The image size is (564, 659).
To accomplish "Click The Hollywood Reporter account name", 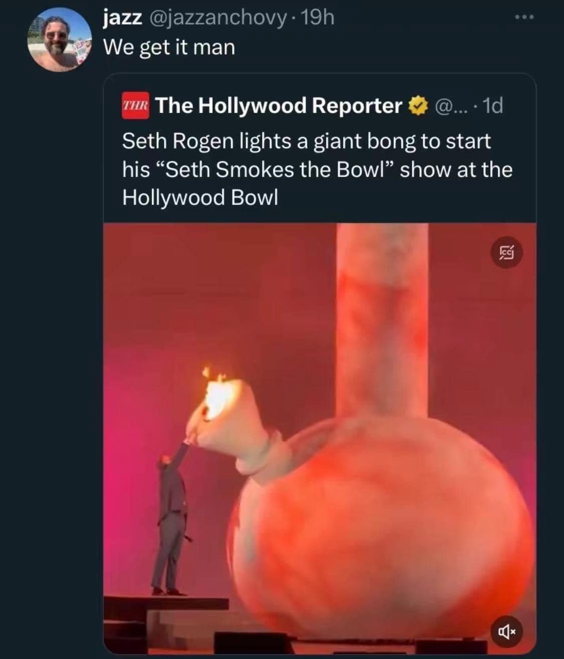I will (x=278, y=106).
